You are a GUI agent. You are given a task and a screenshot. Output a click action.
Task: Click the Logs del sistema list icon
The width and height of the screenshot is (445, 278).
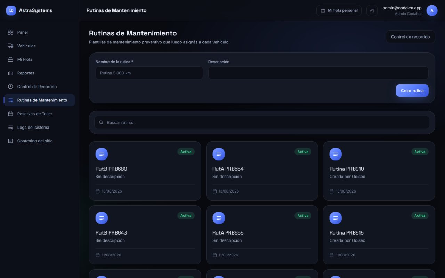coord(10,127)
